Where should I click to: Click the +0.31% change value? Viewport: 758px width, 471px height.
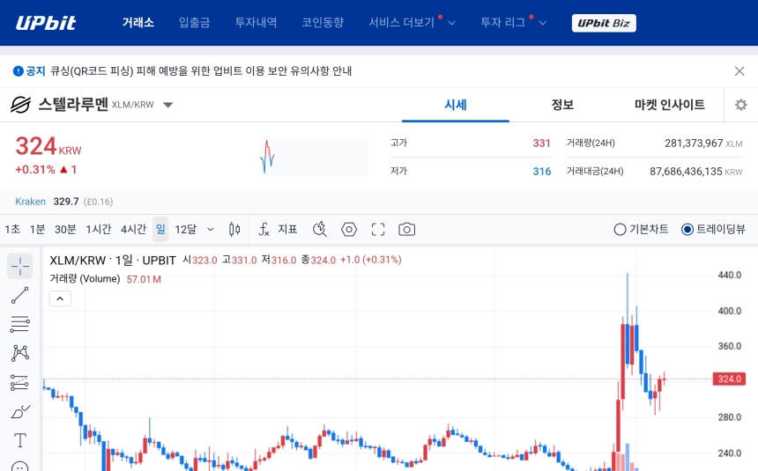coord(34,170)
